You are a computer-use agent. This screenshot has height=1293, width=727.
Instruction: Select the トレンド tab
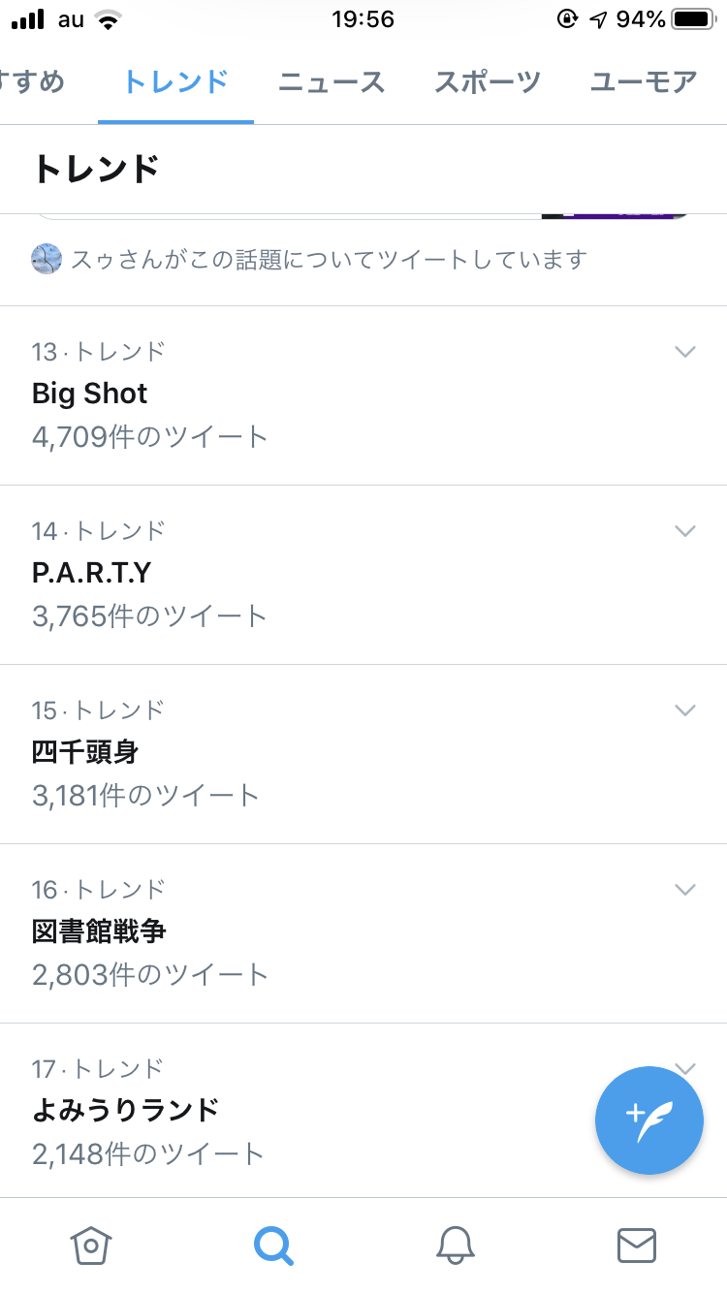(x=175, y=82)
